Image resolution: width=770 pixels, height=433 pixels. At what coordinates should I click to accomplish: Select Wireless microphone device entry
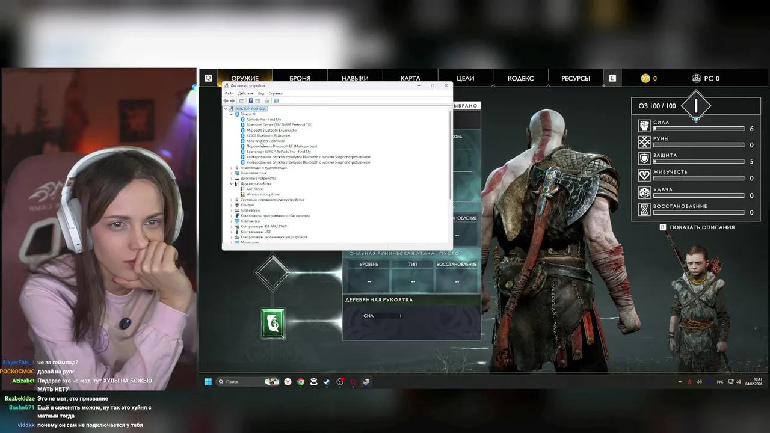click(263, 194)
